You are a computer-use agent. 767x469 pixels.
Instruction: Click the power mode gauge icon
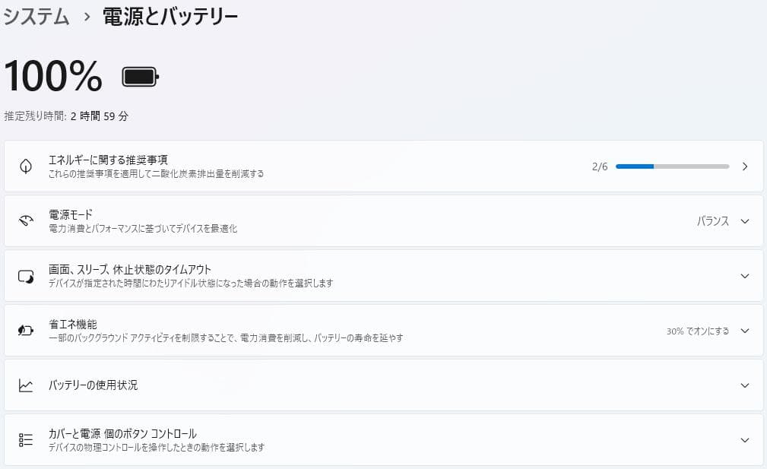coord(25,220)
